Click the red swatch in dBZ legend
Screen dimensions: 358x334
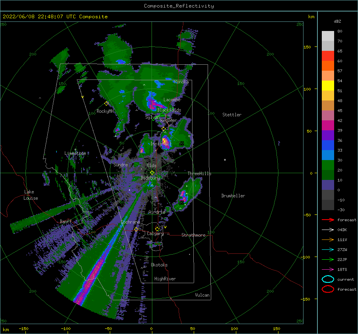tap(328, 56)
